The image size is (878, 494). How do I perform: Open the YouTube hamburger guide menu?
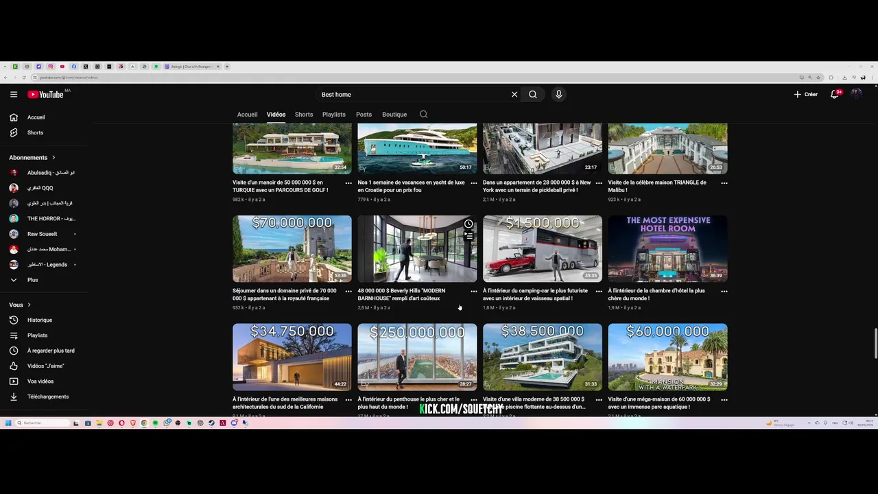coord(14,95)
